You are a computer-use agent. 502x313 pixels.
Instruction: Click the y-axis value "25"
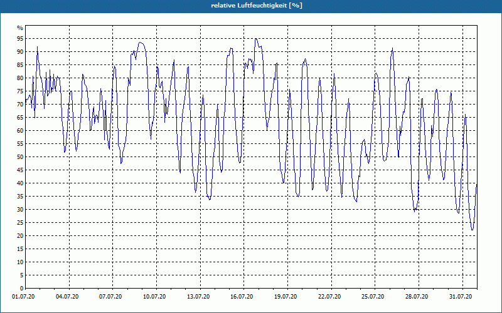(20, 223)
